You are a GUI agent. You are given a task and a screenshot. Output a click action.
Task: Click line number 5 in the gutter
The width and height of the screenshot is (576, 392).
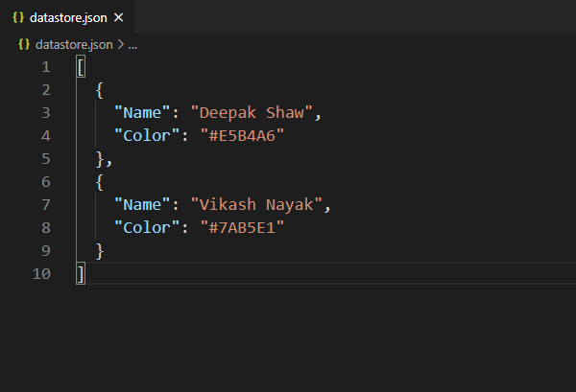click(45, 158)
